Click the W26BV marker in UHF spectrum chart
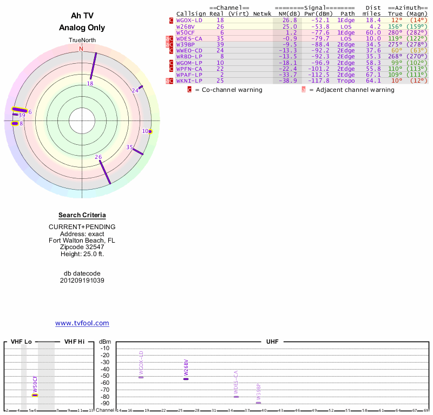The width and height of the screenshot is (433, 415). coord(186,379)
